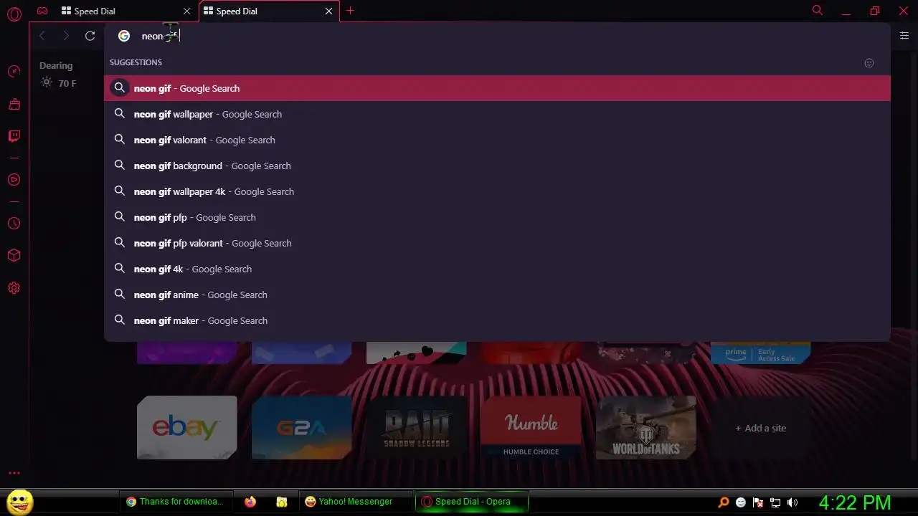Select 'neon gif wallpaper 4k' suggestion
The image size is (918, 516).
[x=497, y=191]
